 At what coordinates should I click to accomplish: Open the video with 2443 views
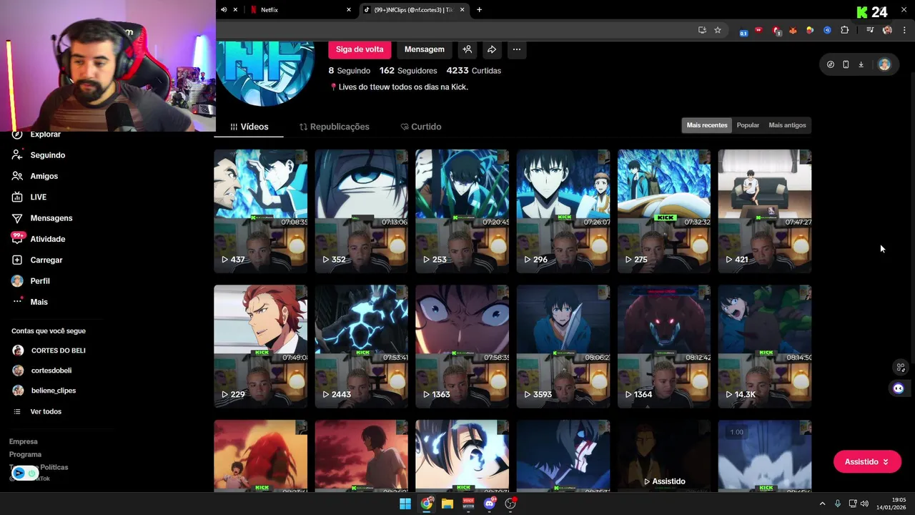(362, 346)
